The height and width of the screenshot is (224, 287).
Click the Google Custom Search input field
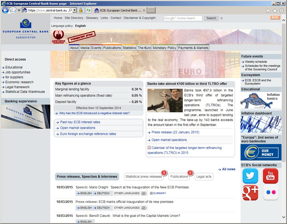coord(183,18)
